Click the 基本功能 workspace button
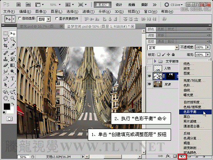213x160 pixels. point(103,5)
